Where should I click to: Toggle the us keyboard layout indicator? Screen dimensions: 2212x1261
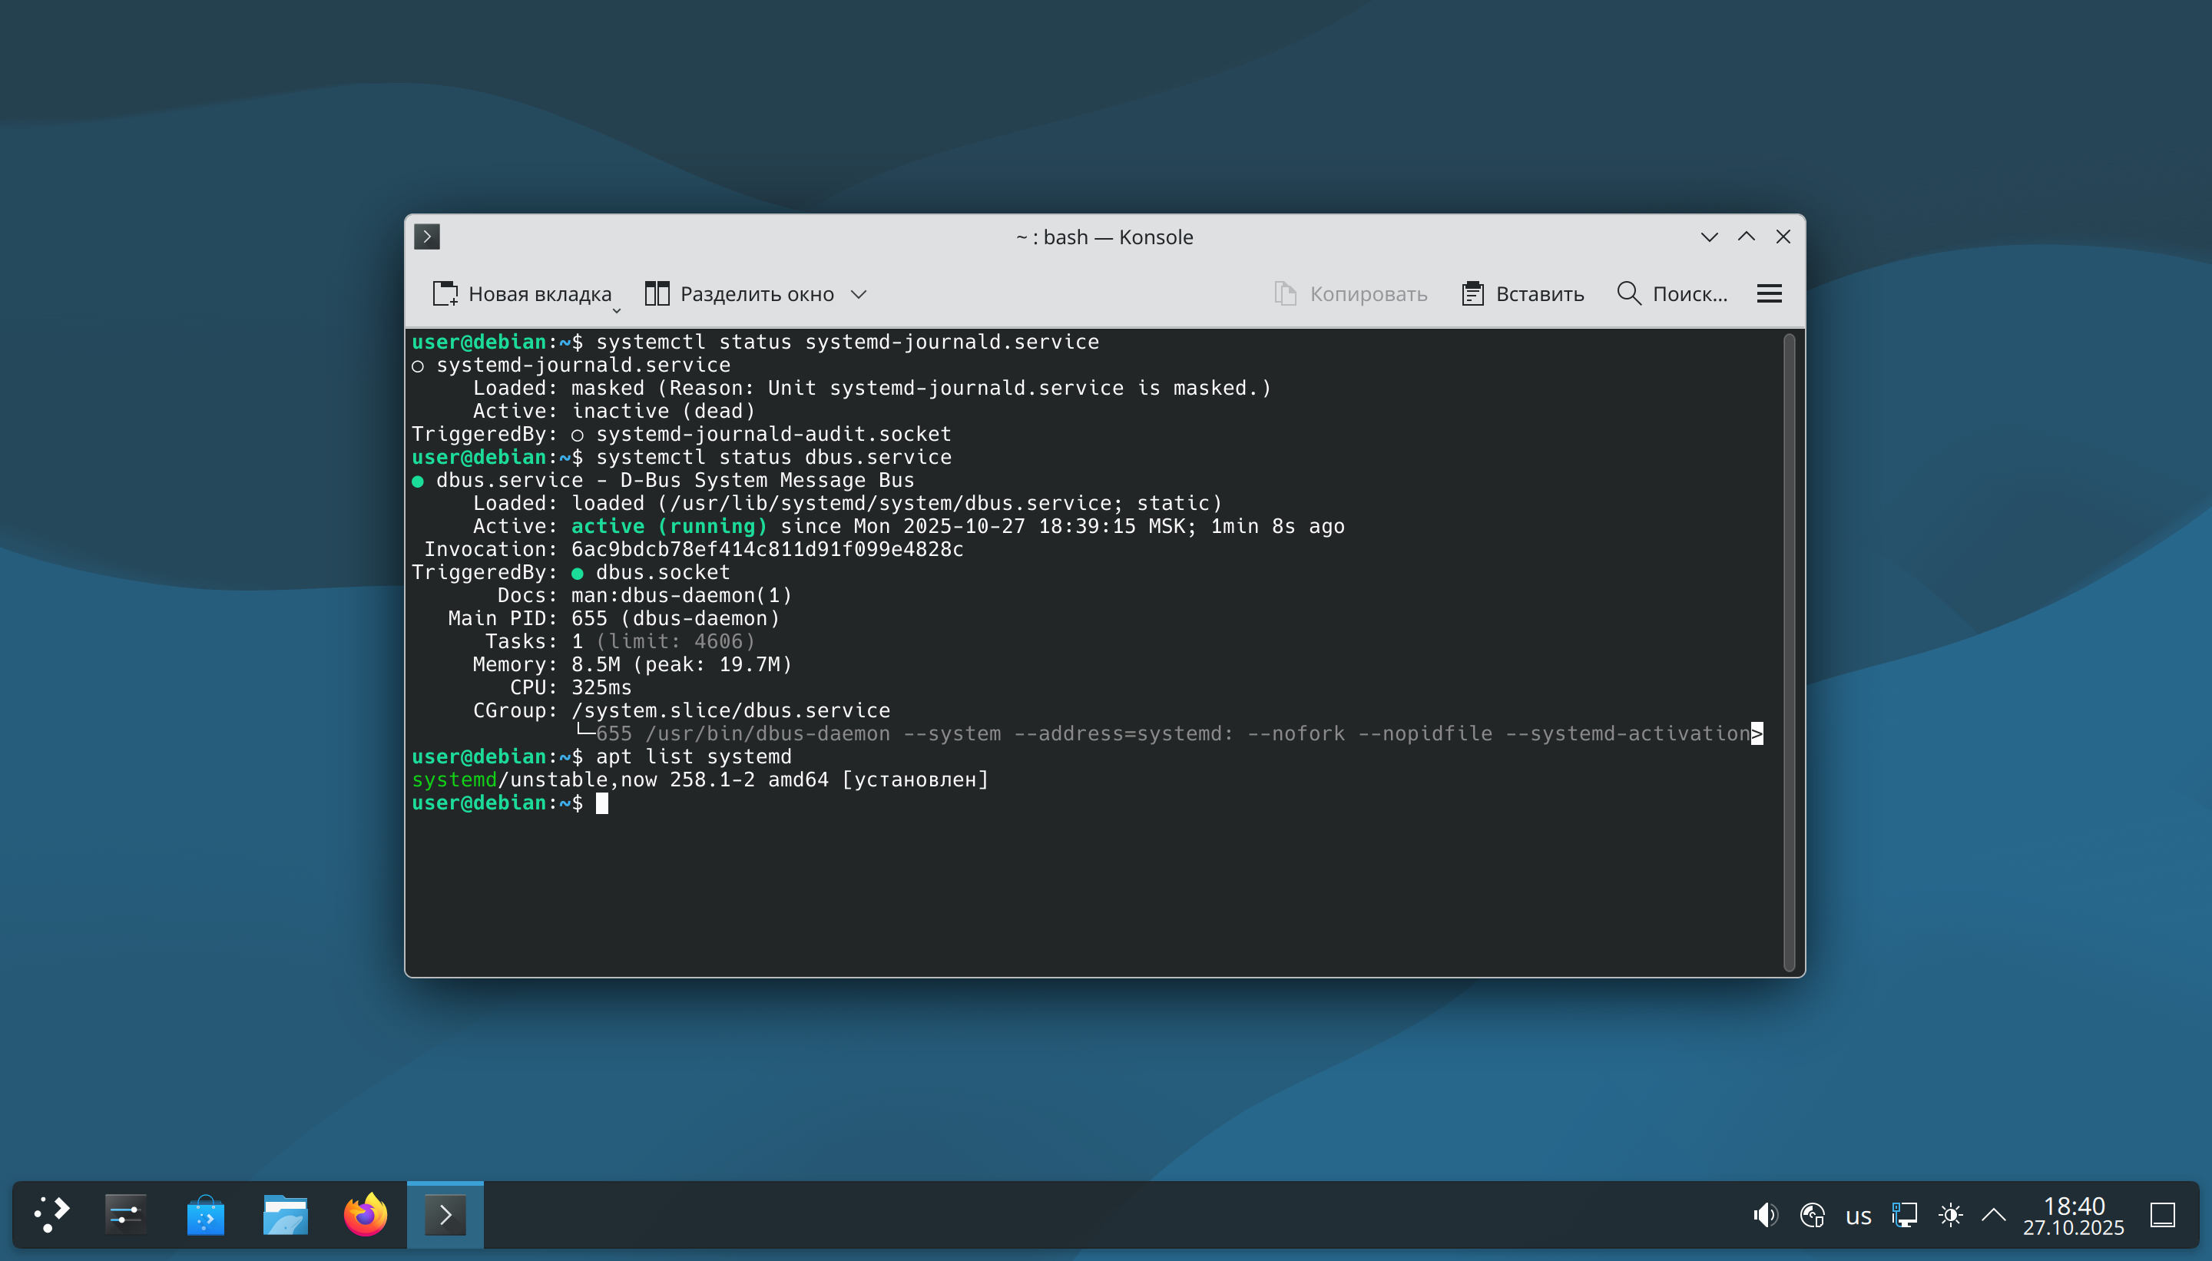[x=1858, y=1215]
